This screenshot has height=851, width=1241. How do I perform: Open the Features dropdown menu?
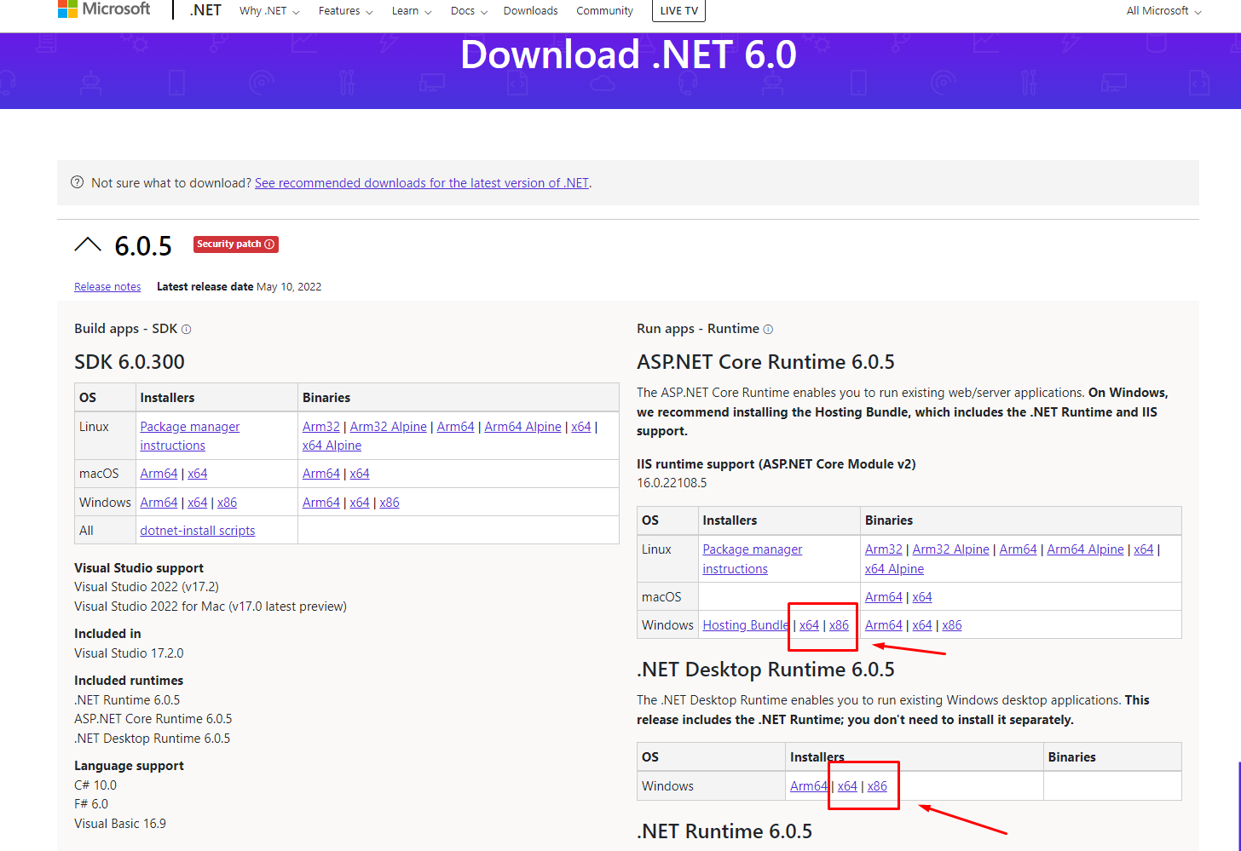pos(345,11)
